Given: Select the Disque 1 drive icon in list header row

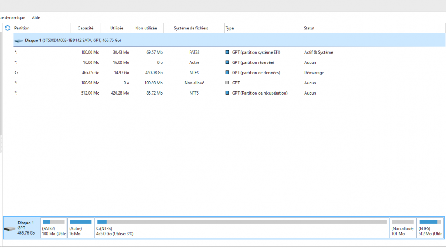Looking at the screenshot, I should pos(18,41).
